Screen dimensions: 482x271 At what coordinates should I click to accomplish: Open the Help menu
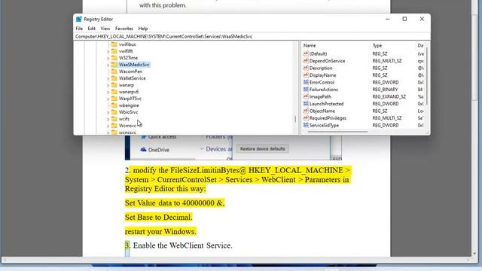[143, 29]
